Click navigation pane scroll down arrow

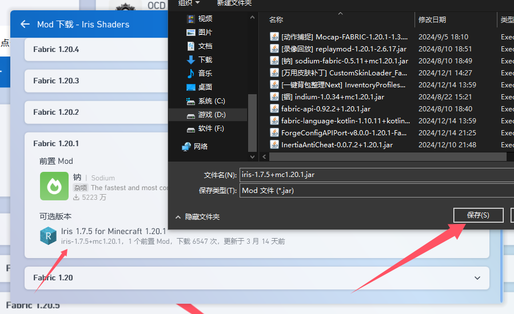tap(252, 157)
